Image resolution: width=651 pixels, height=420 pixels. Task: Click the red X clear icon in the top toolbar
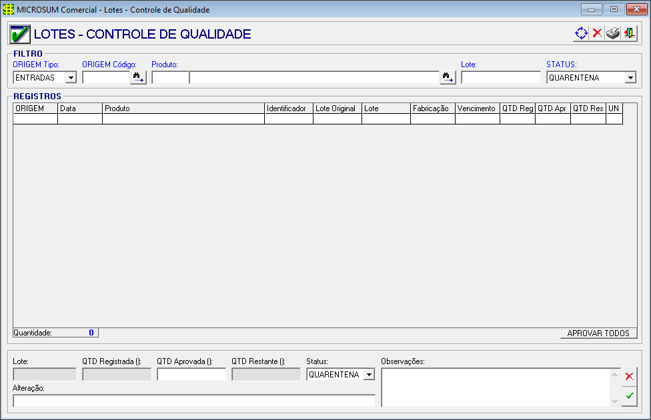tap(597, 33)
